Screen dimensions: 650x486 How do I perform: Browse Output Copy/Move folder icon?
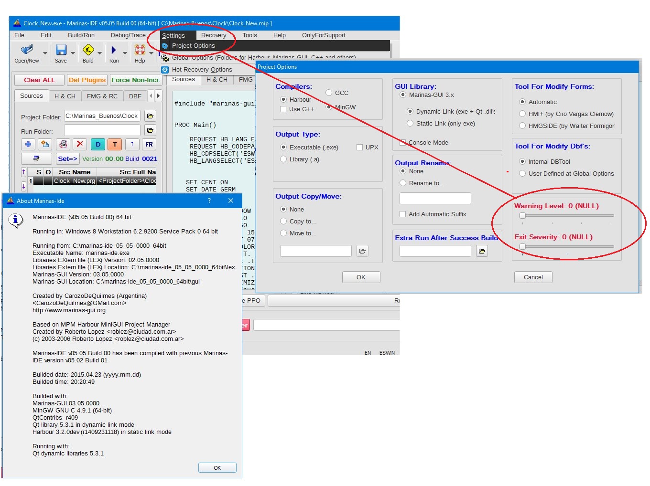tap(363, 251)
